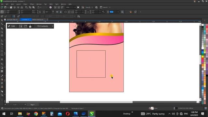The image size is (208, 117).
Task: Click the Extract Contents icon in PowerClip toolbar
Action: point(25,26)
